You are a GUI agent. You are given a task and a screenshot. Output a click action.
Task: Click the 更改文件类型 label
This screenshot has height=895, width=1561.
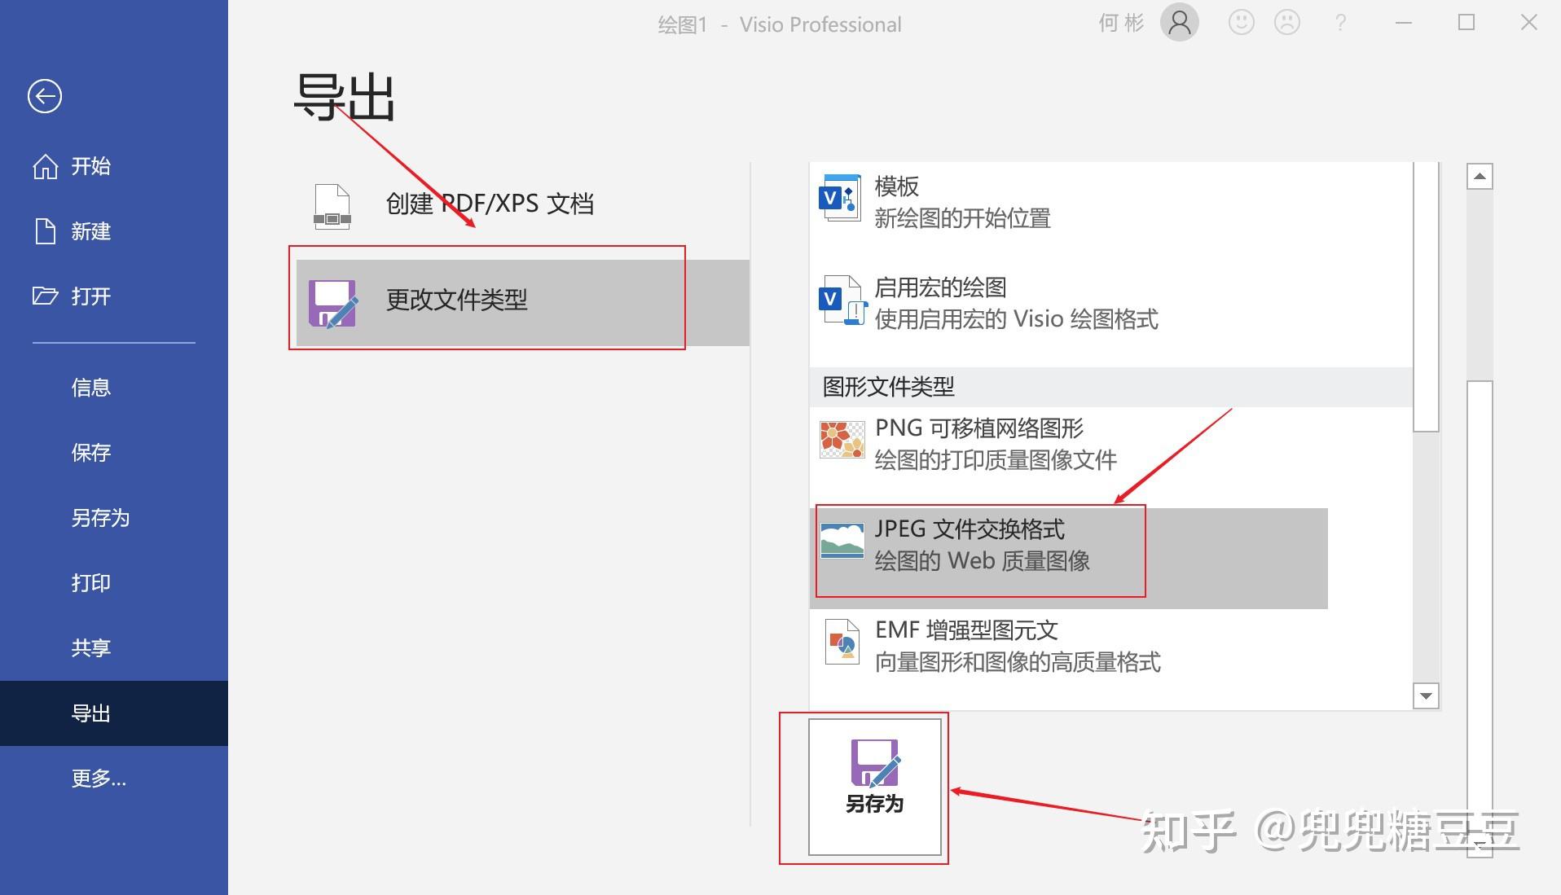coord(456,300)
